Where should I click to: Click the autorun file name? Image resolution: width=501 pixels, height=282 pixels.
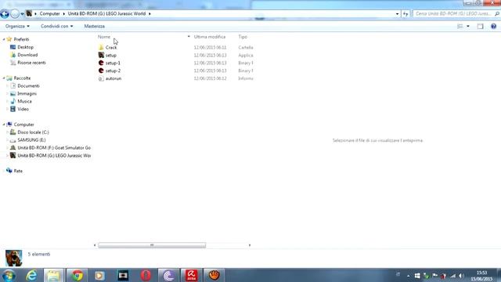click(114, 78)
